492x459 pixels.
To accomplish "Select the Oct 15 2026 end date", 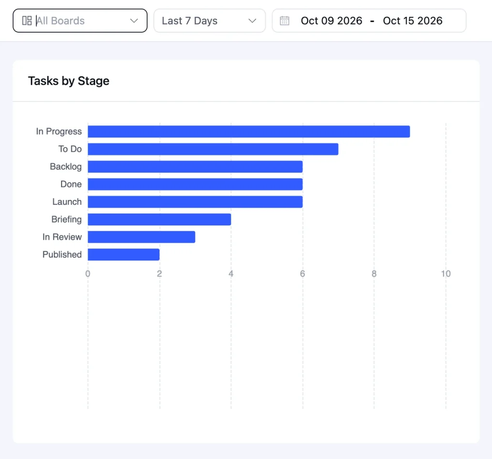I will (413, 21).
